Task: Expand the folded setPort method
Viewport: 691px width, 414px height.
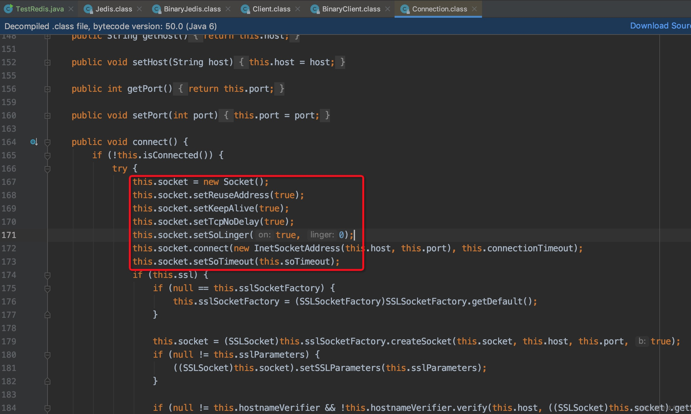Action: (48, 116)
